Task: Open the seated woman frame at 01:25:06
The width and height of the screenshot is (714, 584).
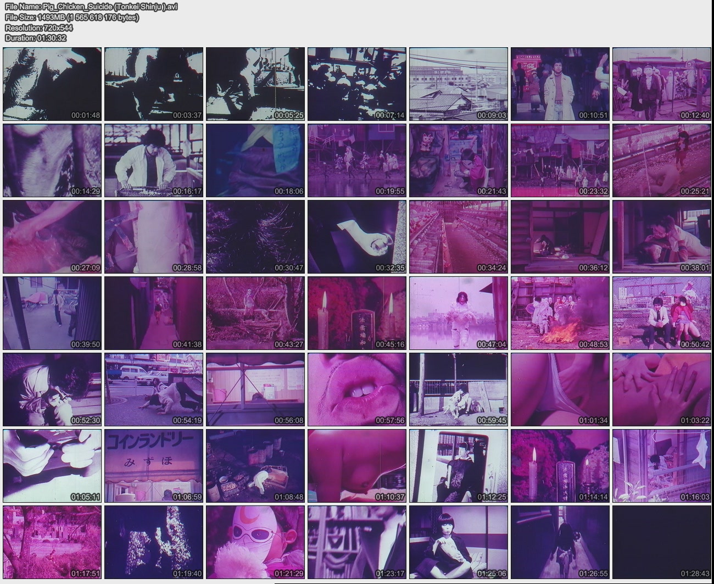Action: click(x=459, y=542)
